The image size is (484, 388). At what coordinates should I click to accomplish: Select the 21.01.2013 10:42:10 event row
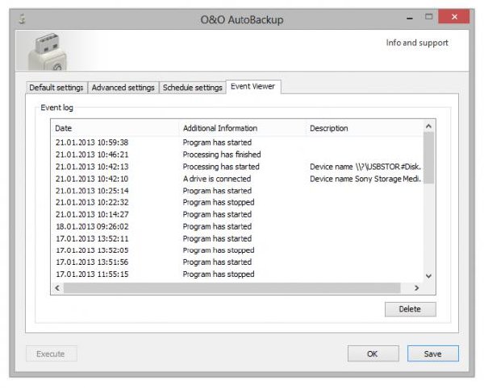(237, 179)
